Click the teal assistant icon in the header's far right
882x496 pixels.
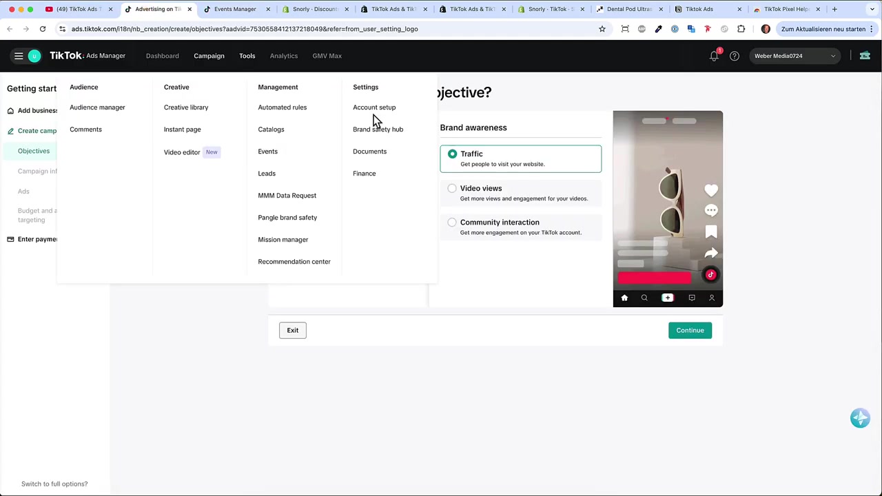pyautogui.click(x=865, y=56)
